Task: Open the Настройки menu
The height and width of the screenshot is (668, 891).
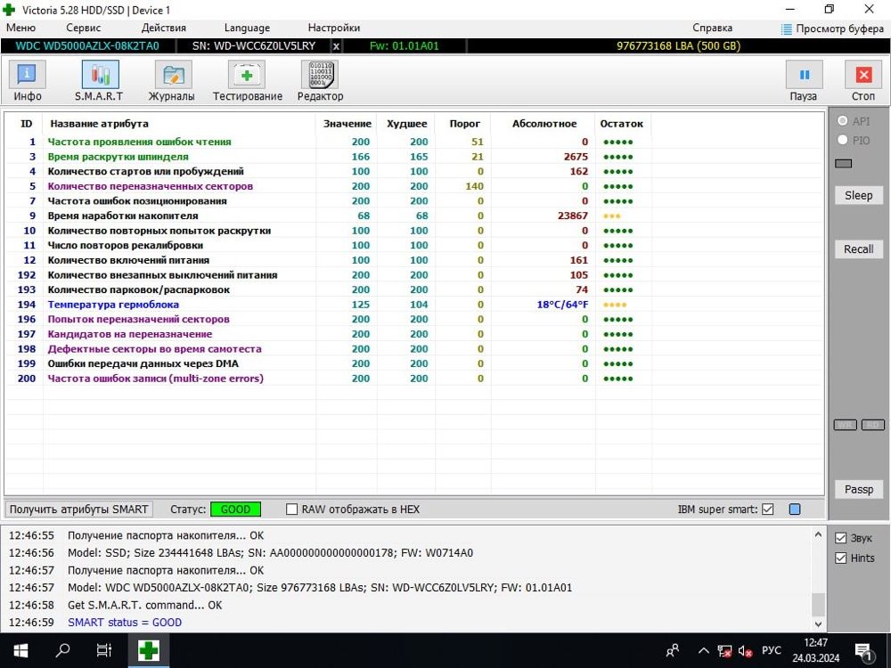Action: tap(334, 28)
